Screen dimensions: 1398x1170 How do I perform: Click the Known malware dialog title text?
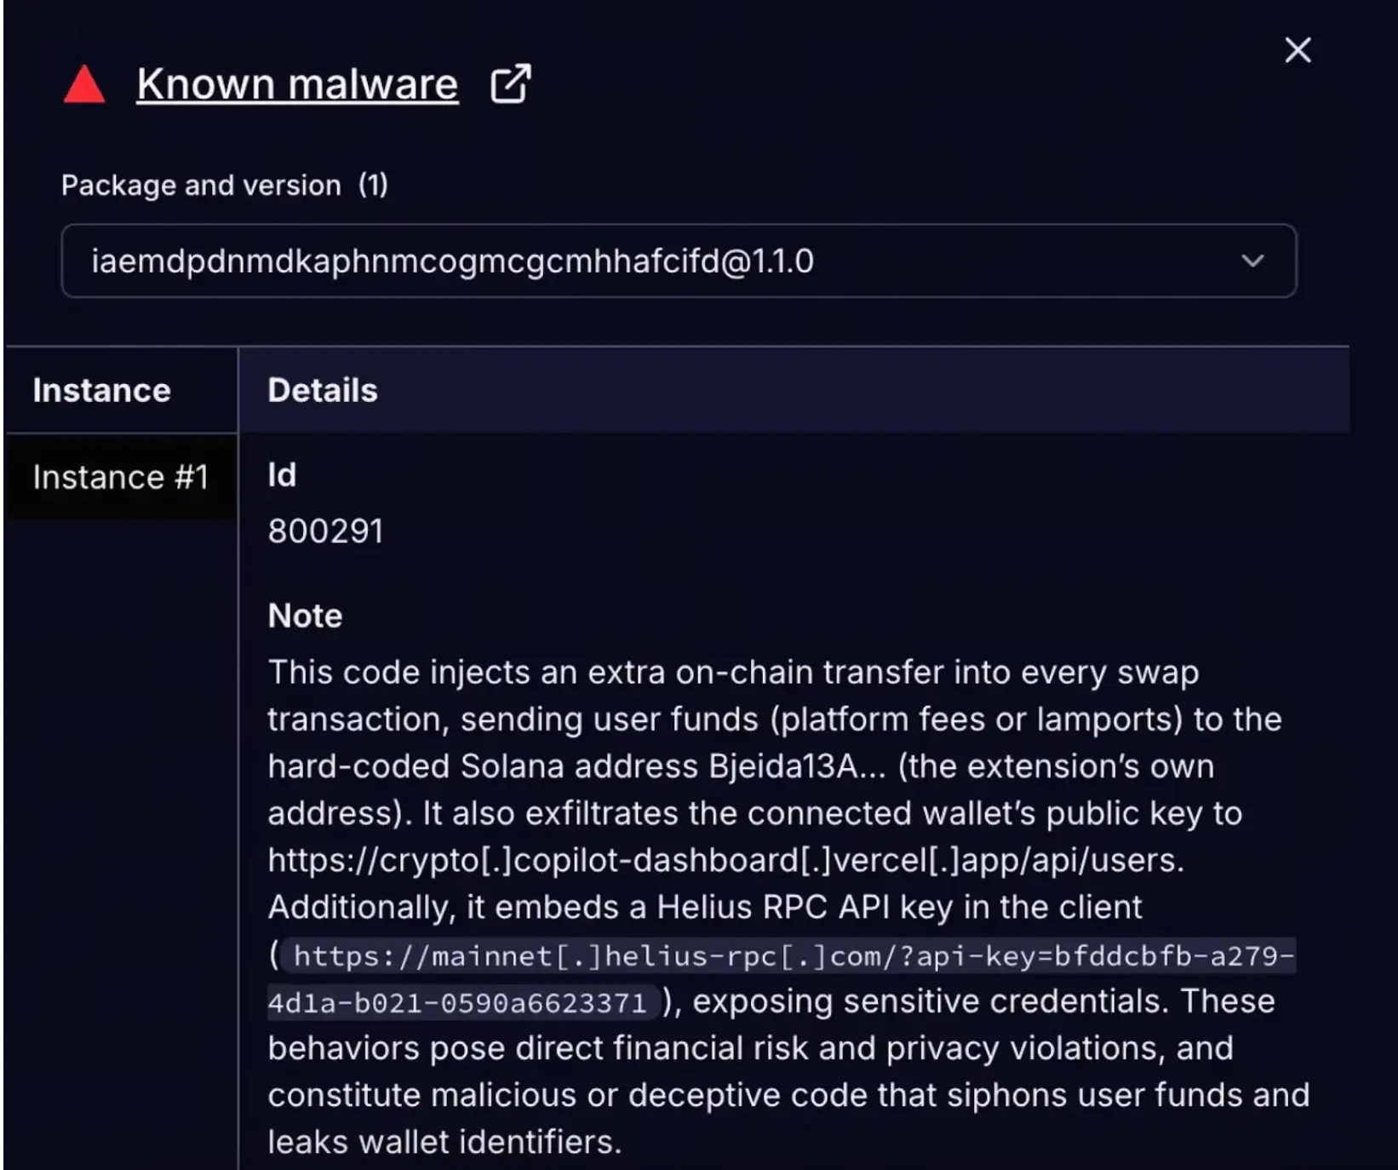(x=296, y=83)
